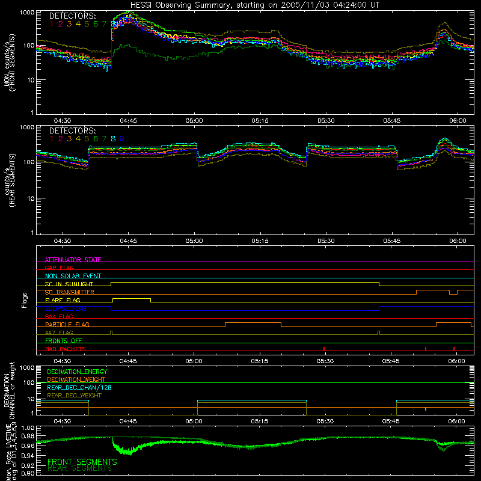Click the SC_TRANSMITTER flag label

click(x=69, y=292)
